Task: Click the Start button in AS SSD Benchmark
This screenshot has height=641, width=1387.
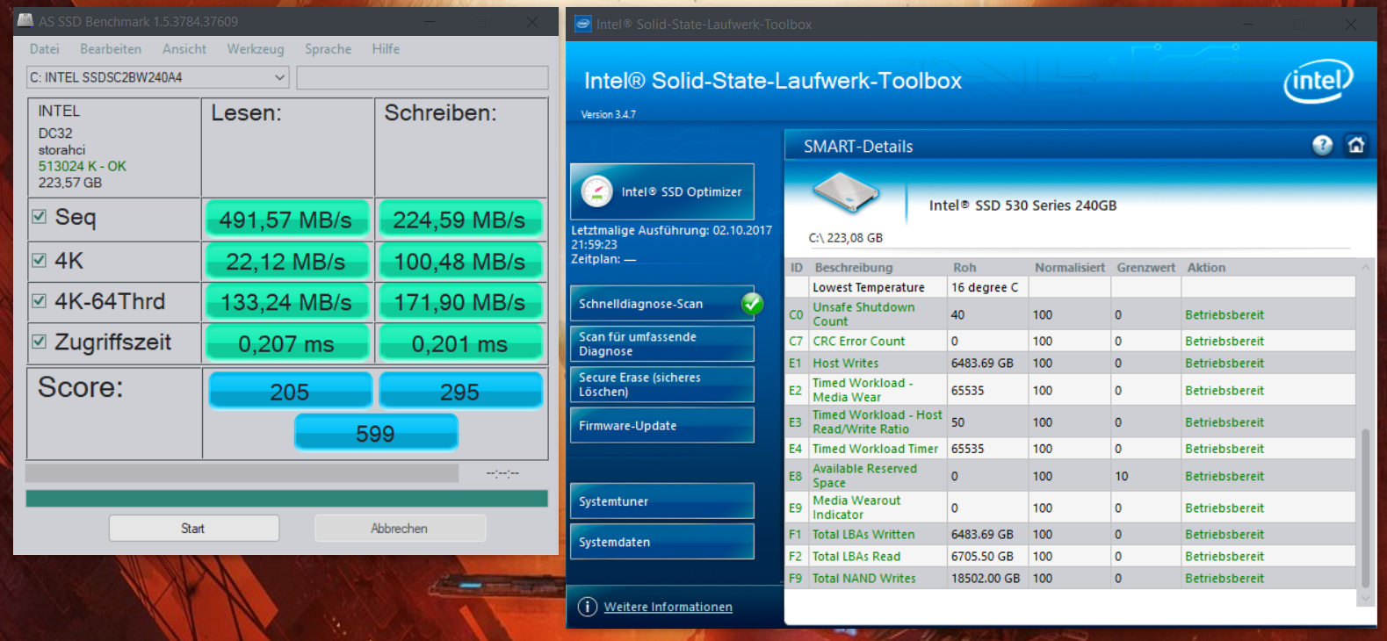Action: (x=194, y=528)
